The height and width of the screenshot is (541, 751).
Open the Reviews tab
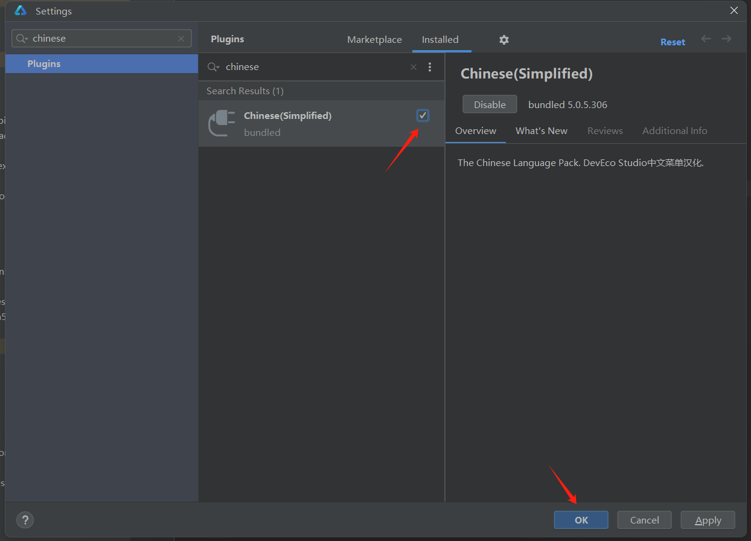(x=605, y=131)
